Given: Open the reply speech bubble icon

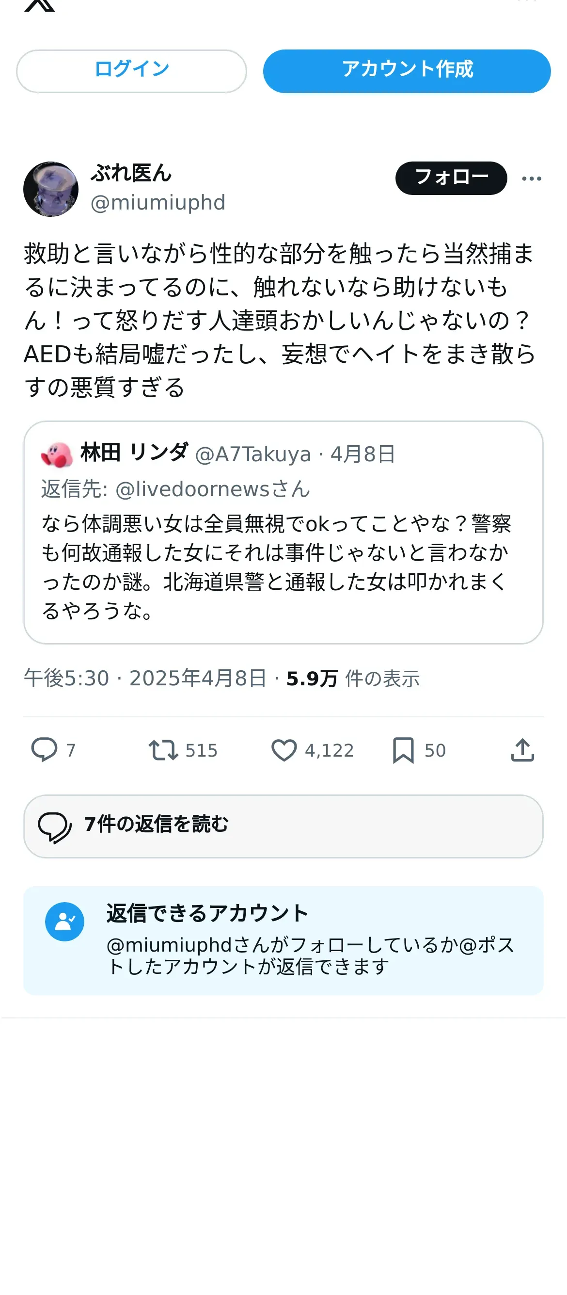Looking at the screenshot, I should tap(44, 749).
